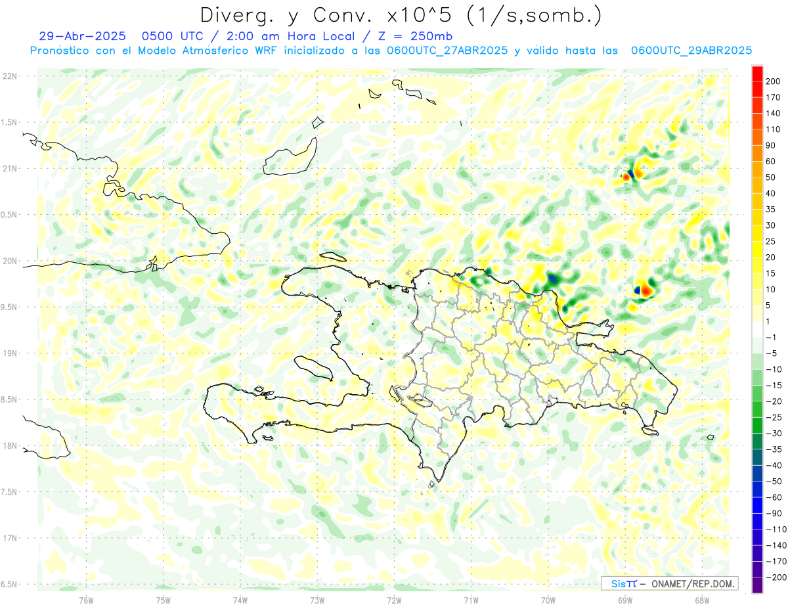Click the dark purple swatch below -200
Image resolution: width=788 pixels, height=609 pixels.
pyautogui.click(x=758, y=585)
